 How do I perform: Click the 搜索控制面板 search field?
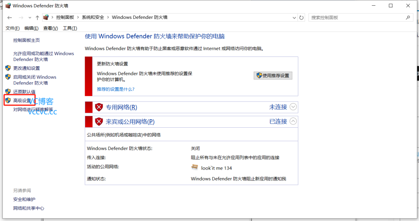tap(356, 18)
